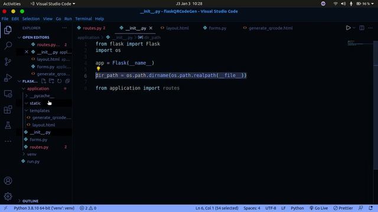
Task: Open Explorer views and more actions
Action: (x=64, y=28)
